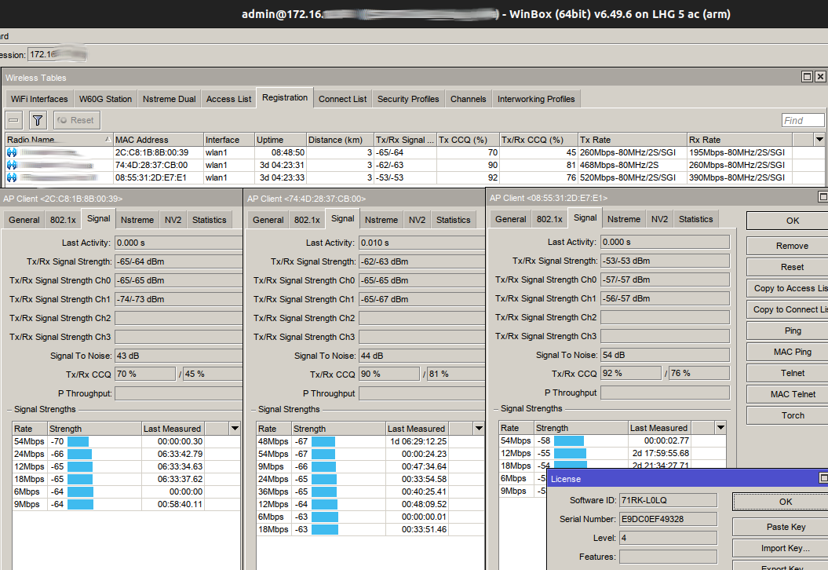Screen dimensions: 828x570
Task: Open the Registration table column dropdown arrow
Action: tap(819, 140)
